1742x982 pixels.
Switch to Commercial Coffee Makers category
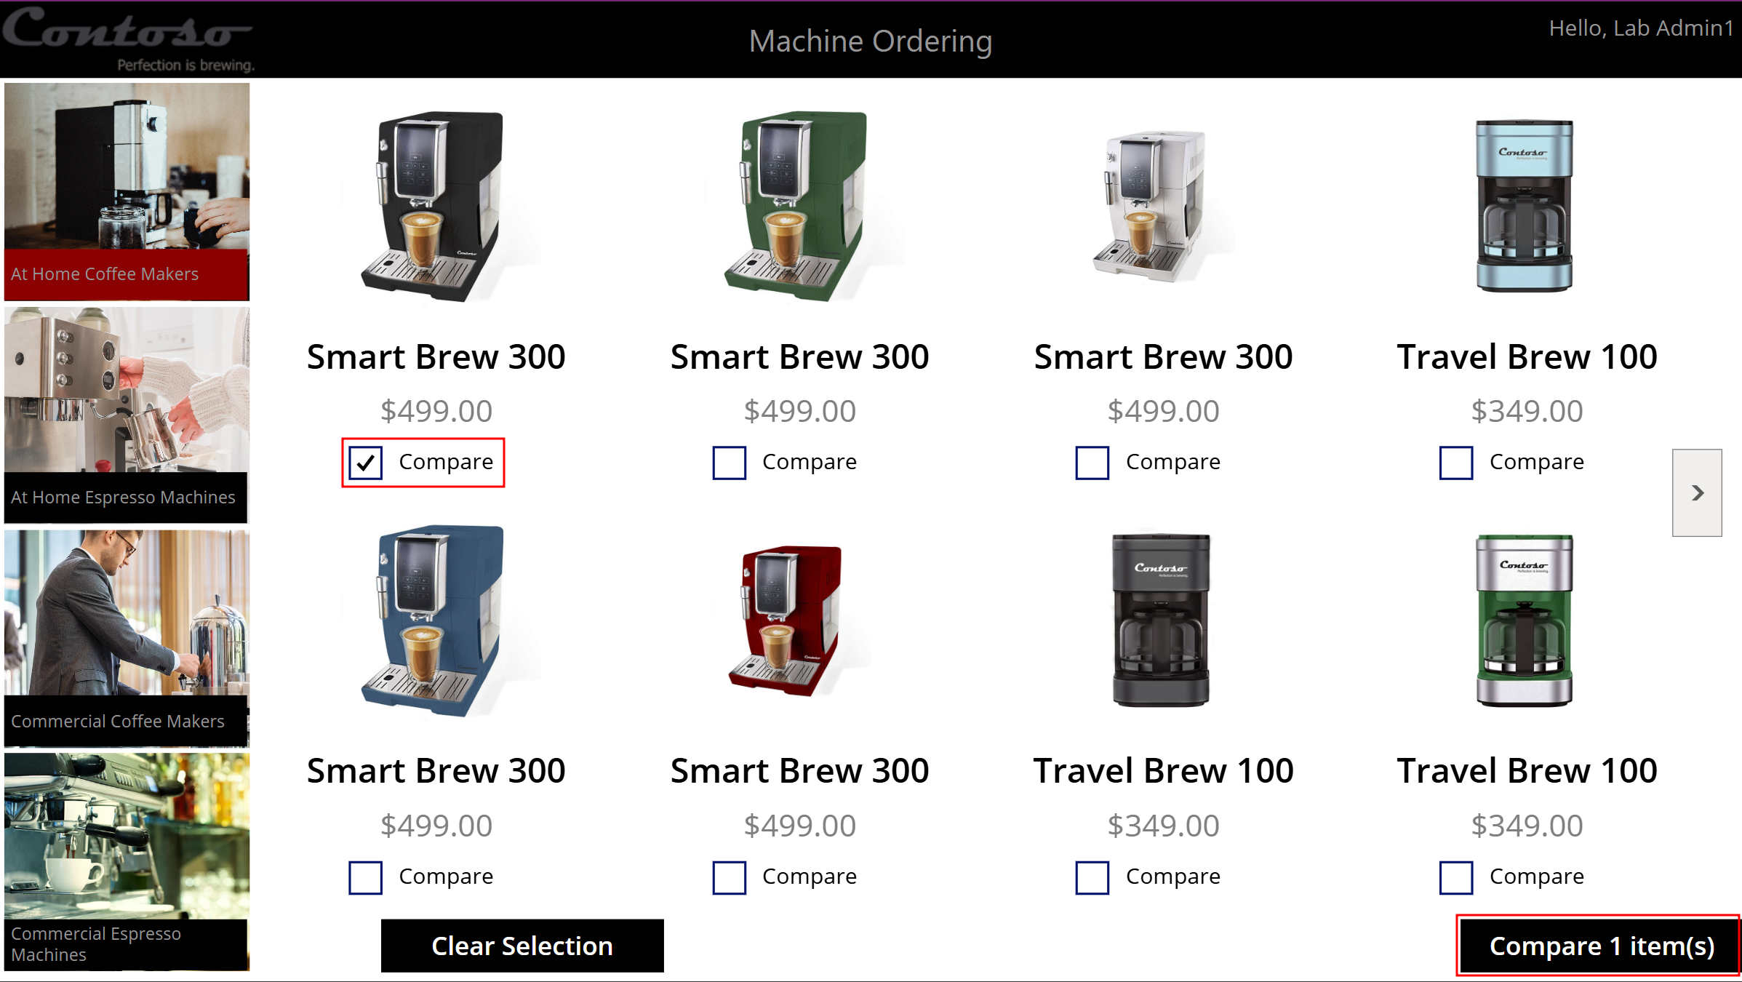127,639
